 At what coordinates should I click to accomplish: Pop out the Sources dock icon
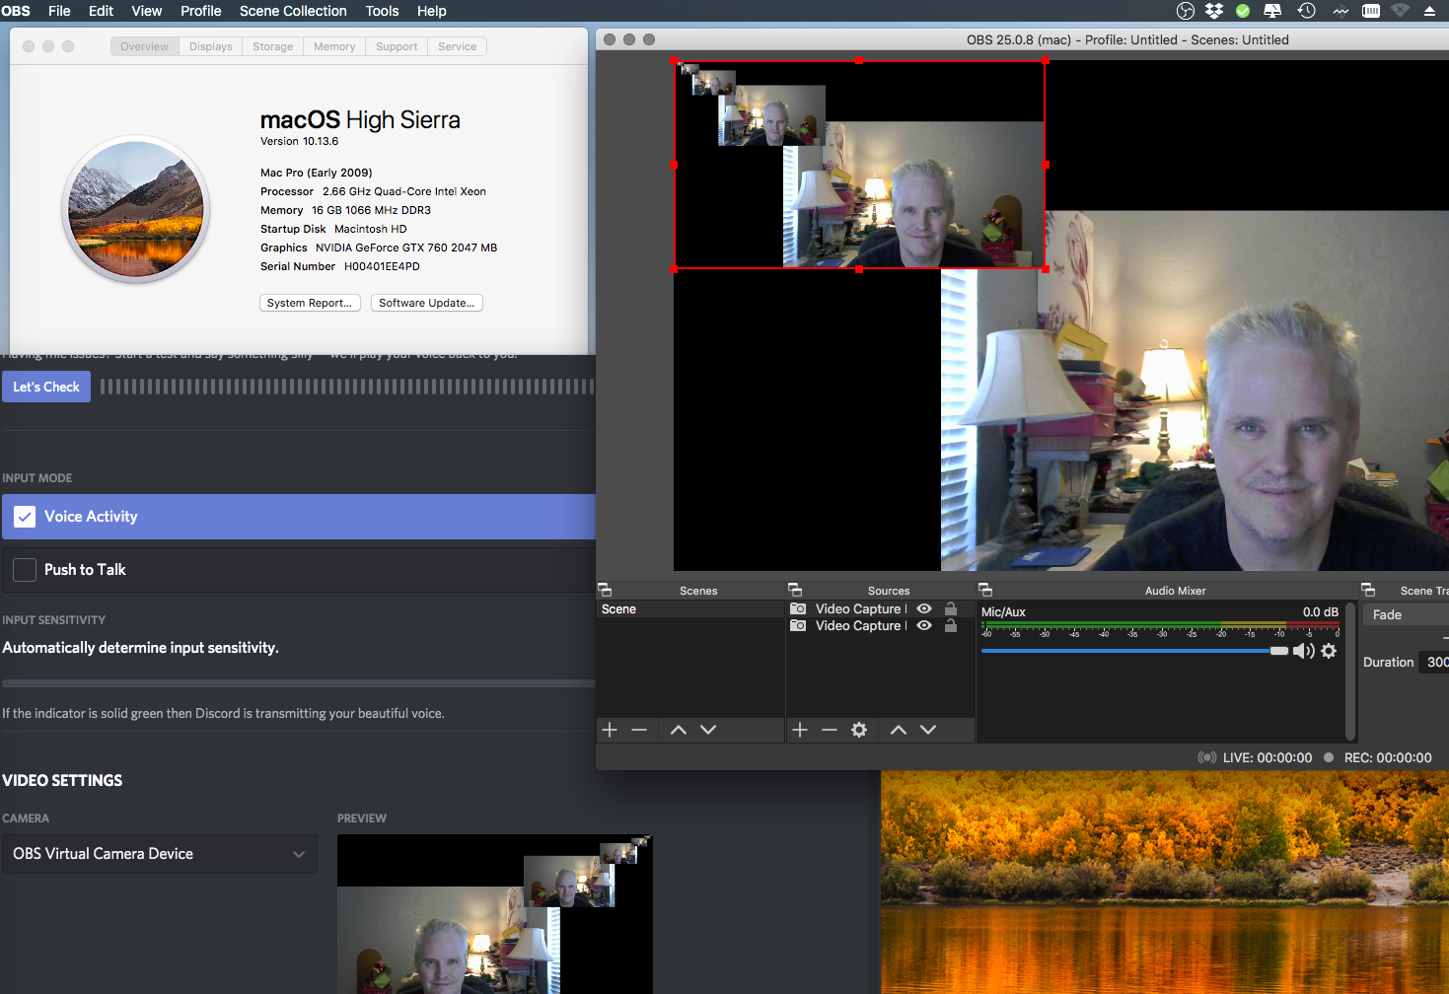pos(795,590)
